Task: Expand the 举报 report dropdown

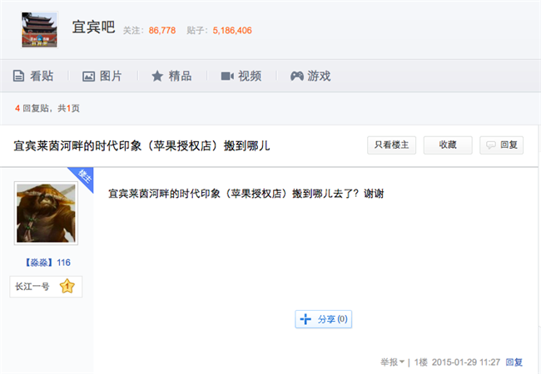Action: click(x=393, y=362)
